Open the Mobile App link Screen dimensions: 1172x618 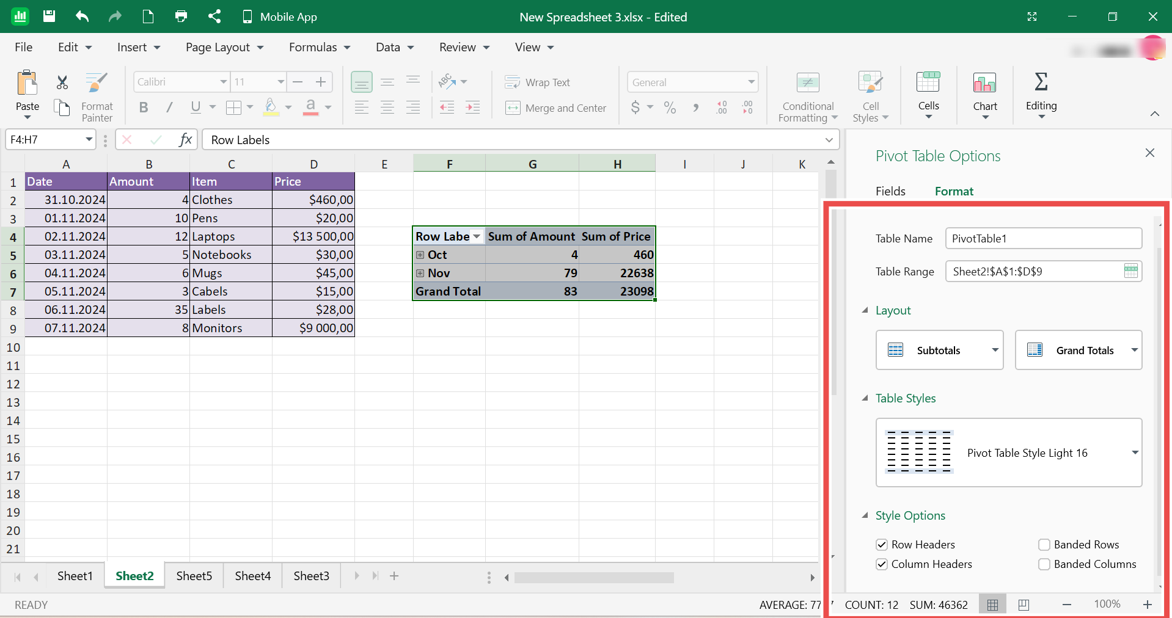tap(280, 16)
